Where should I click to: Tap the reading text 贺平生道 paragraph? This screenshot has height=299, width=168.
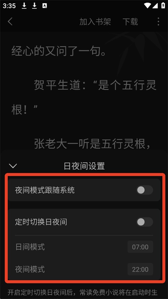tap(84, 97)
